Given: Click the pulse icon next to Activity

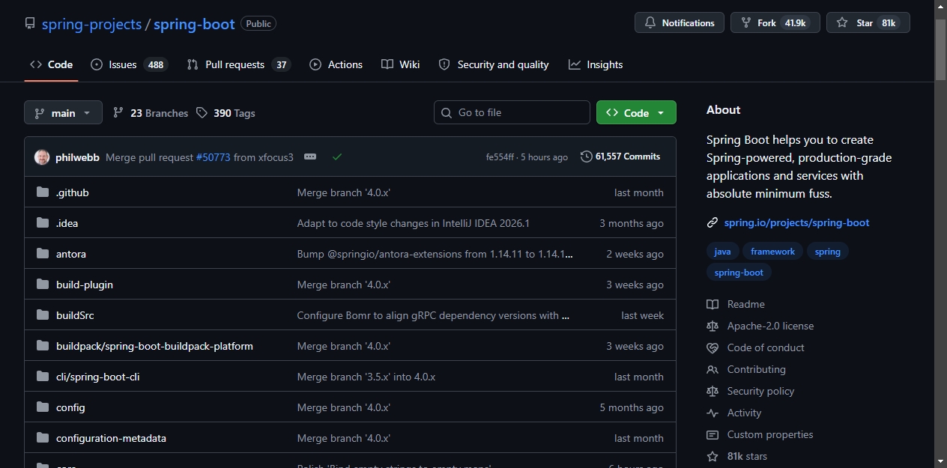Looking at the screenshot, I should (712, 413).
